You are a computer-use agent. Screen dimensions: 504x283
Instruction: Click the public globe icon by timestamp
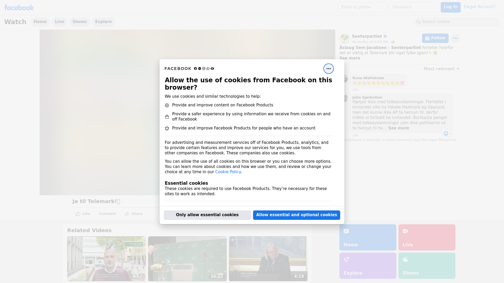point(393,42)
